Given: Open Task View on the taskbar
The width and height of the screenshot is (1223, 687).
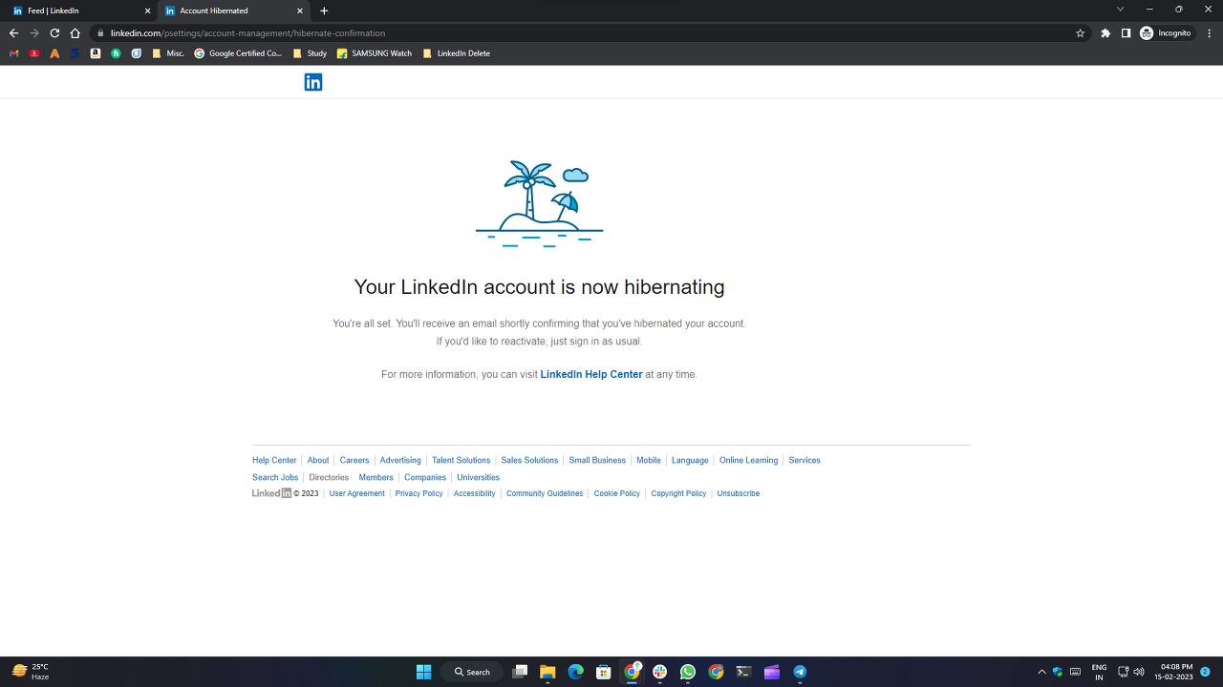Looking at the screenshot, I should 520,672.
